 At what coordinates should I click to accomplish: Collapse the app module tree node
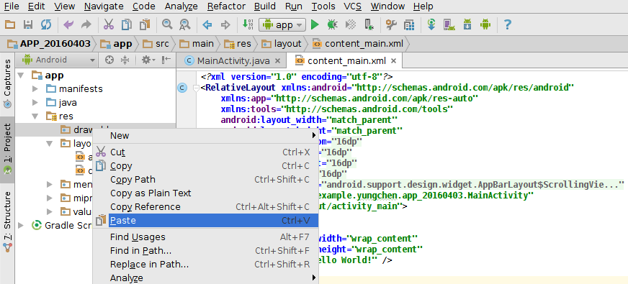pos(20,75)
